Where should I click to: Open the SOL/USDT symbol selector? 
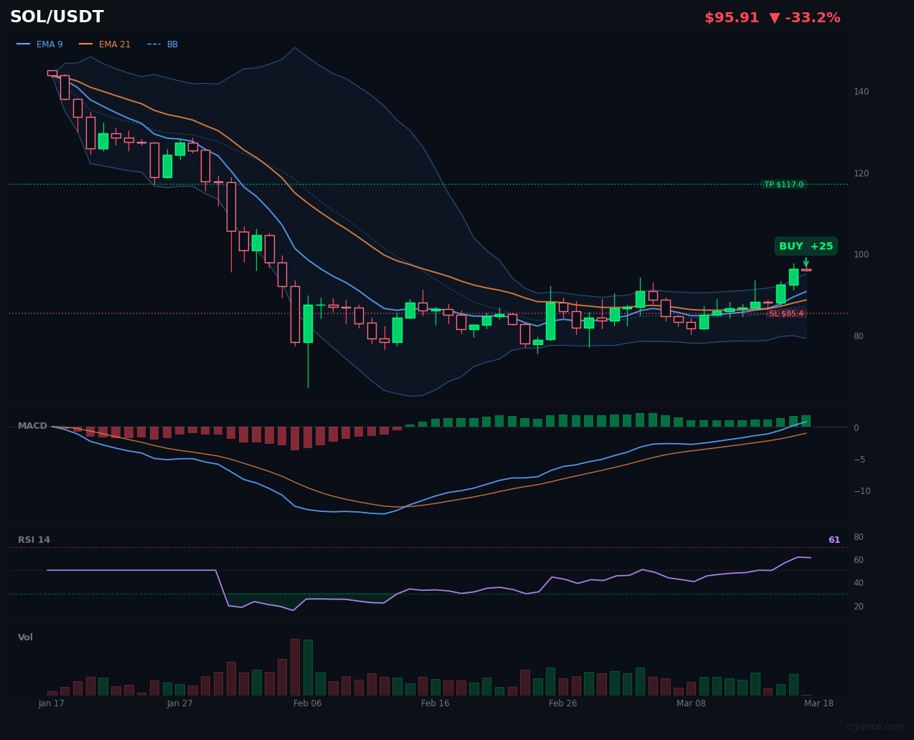(x=57, y=16)
